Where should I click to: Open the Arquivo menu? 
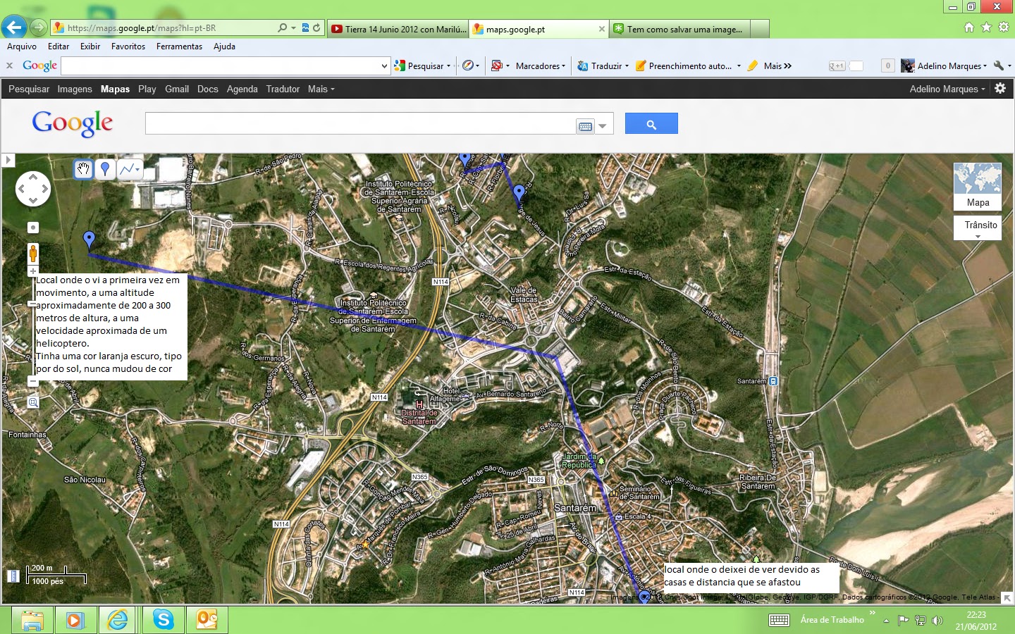pyautogui.click(x=22, y=46)
